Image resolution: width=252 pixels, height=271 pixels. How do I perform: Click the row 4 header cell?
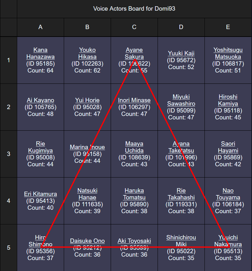tap(8, 201)
